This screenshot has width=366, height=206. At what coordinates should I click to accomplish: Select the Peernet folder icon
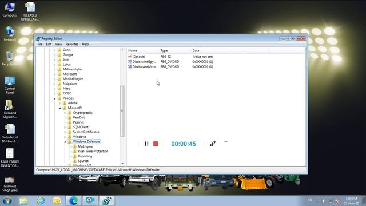pos(70,122)
